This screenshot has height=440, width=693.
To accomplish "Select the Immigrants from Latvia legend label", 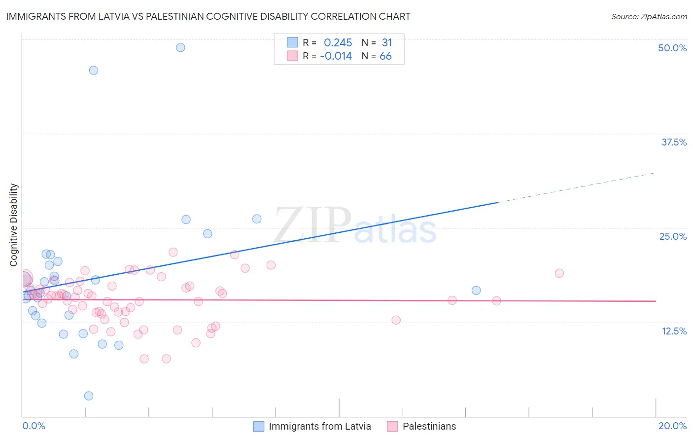I will click(x=320, y=426).
